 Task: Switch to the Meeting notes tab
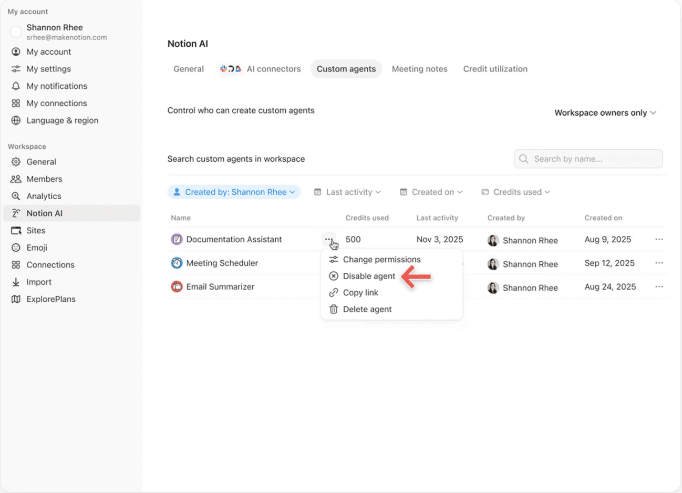[419, 69]
